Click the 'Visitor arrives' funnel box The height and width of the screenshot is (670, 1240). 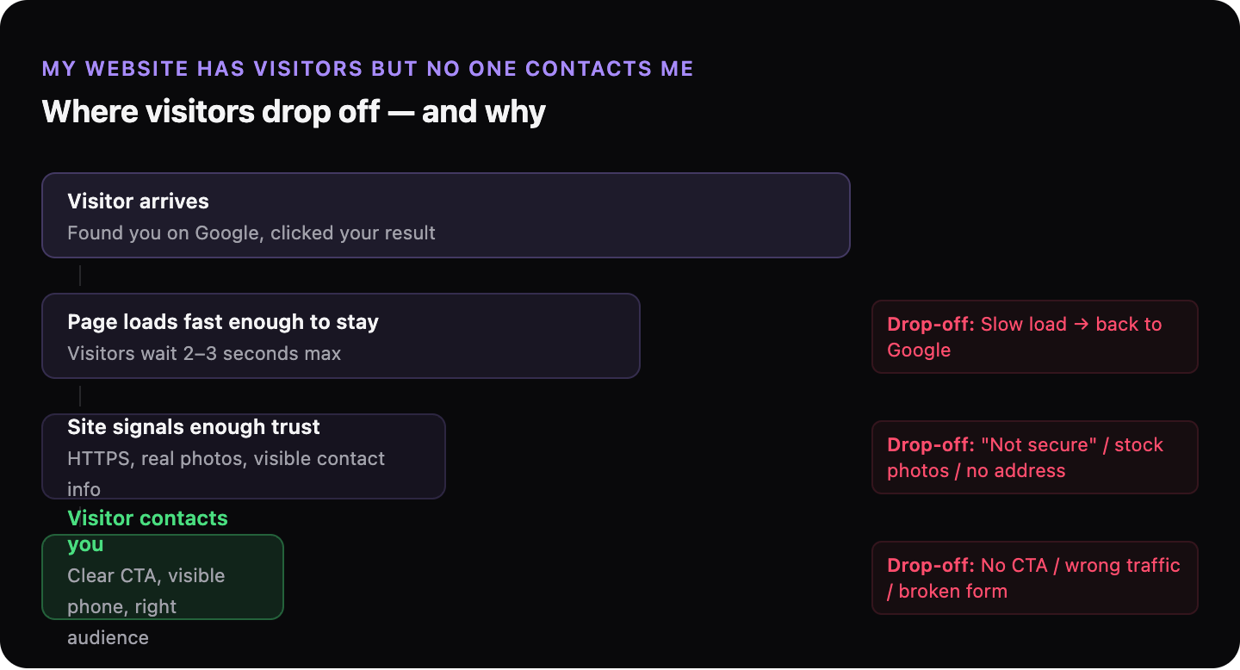click(x=446, y=215)
